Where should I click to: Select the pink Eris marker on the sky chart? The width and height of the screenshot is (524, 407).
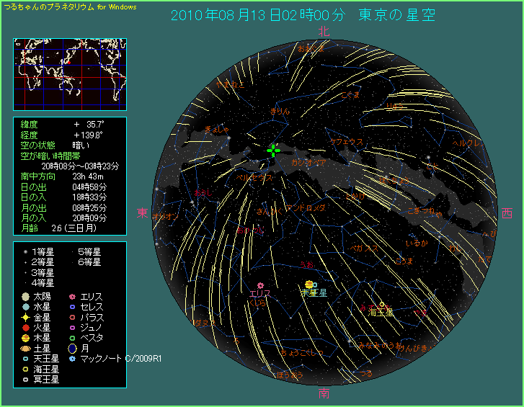click(260, 286)
